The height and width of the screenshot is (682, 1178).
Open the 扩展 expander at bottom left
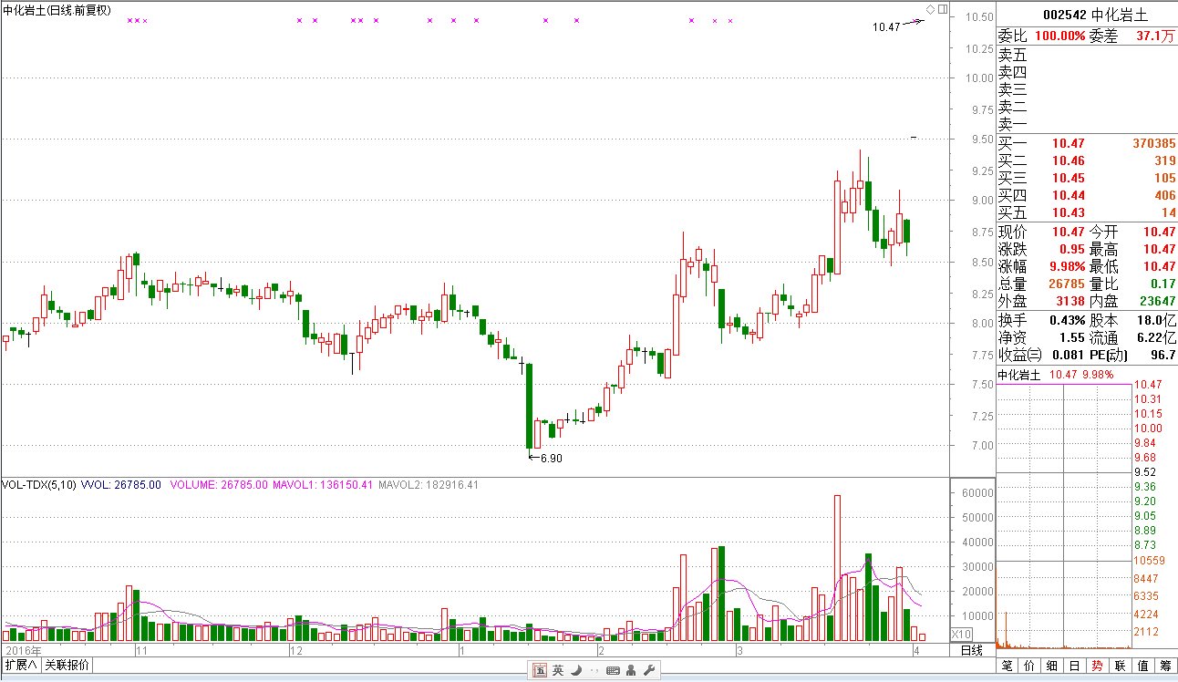click(21, 665)
